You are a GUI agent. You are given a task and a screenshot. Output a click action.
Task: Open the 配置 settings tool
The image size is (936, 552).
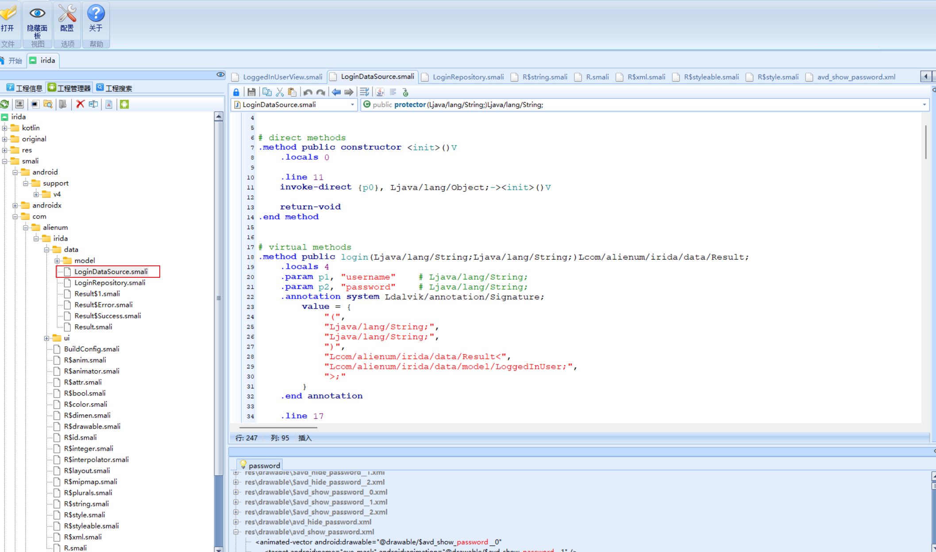tap(67, 19)
